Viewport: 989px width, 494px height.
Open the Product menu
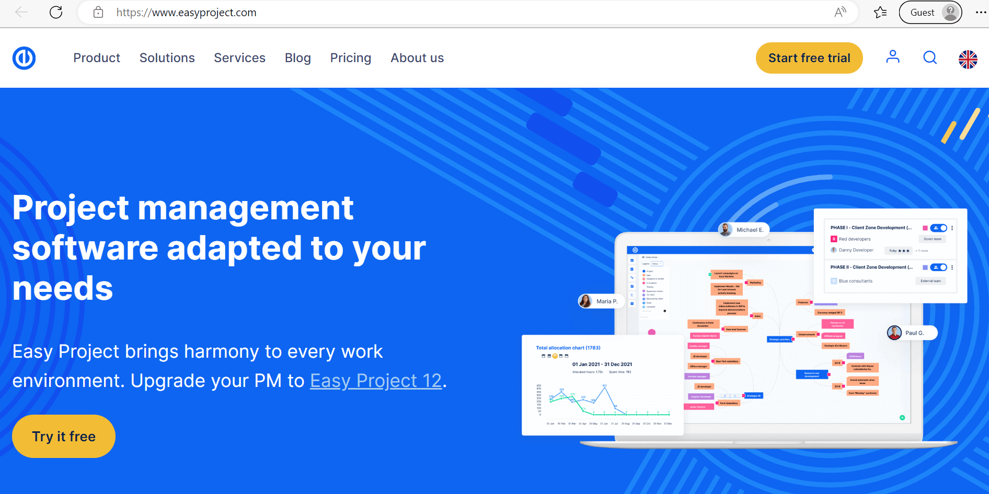click(97, 58)
